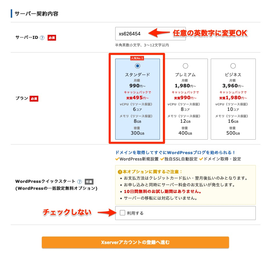
Task: Click the 8コア vCPU value
Action: [x=185, y=109]
